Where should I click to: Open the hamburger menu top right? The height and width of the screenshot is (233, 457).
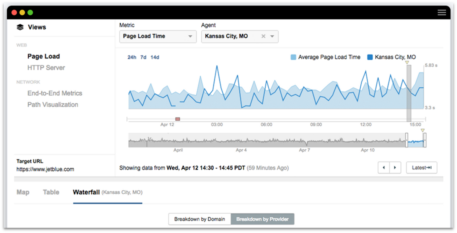point(442,12)
